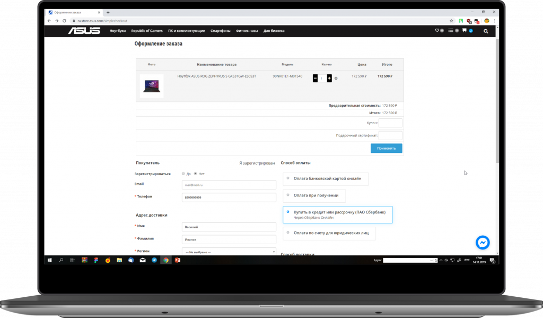Focus the Купон input field
The height and width of the screenshot is (318, 543).
click(x=390, y=123)
